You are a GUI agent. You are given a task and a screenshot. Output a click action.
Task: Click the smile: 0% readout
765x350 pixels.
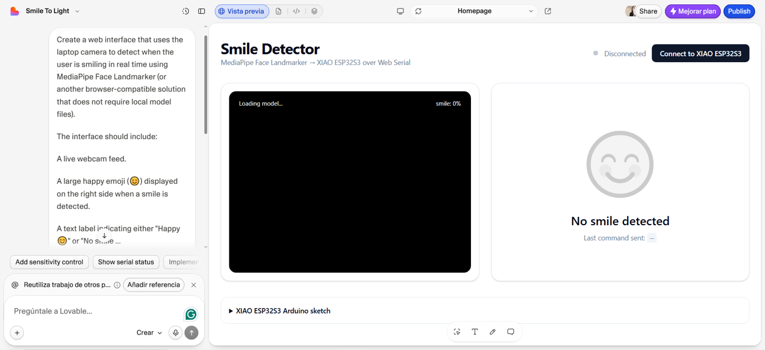pos(448,103)
